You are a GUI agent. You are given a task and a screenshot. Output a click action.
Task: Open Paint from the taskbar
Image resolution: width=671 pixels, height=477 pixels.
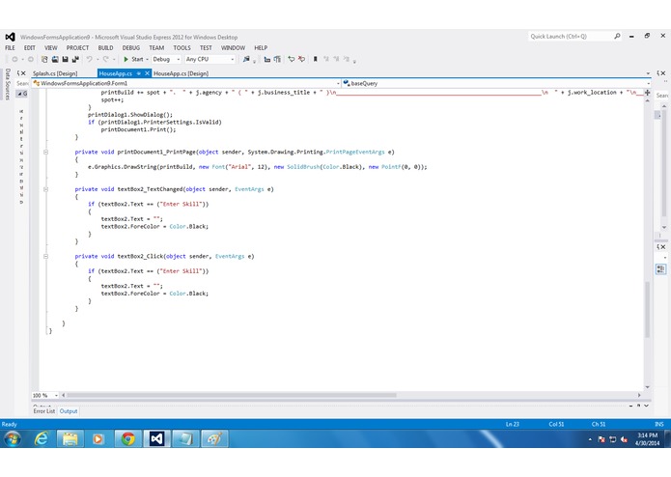(x=214, y=439)
